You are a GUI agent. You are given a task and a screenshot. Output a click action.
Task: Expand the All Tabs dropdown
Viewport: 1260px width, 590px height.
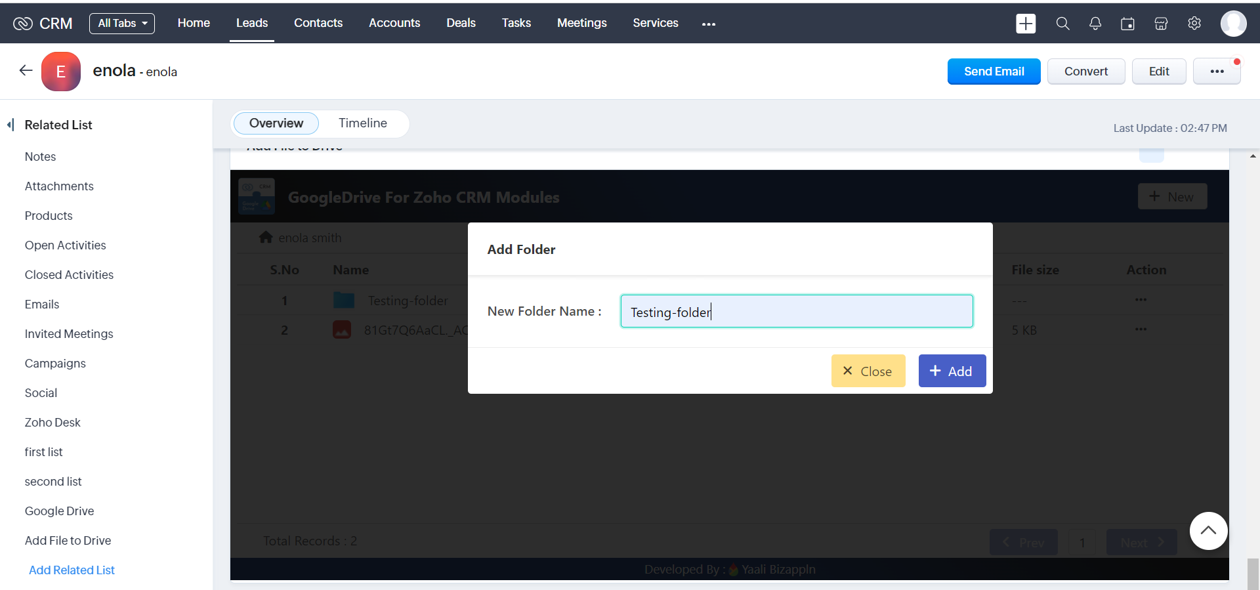122,24
